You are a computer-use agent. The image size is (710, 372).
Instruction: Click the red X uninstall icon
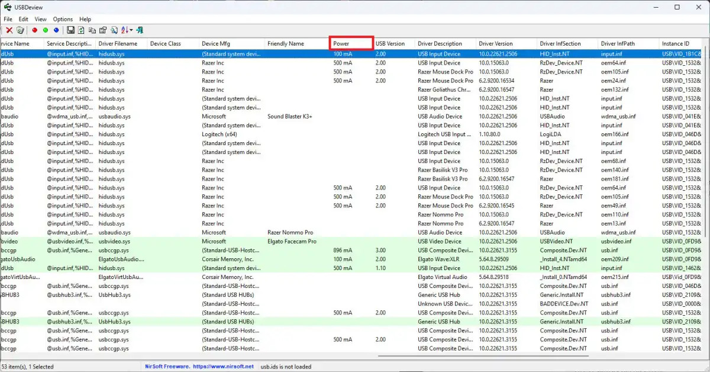point(9,30)
